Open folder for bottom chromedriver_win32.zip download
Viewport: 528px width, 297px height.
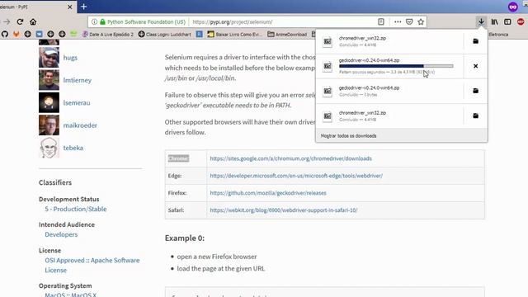pyautogui.click(x=475, y=115)
